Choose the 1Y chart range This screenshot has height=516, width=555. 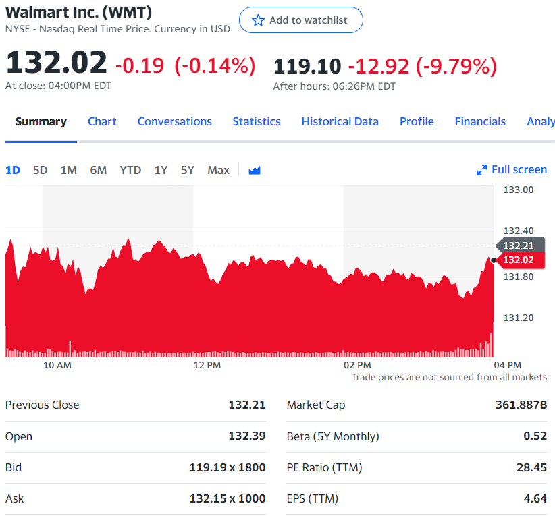[161, 171]
